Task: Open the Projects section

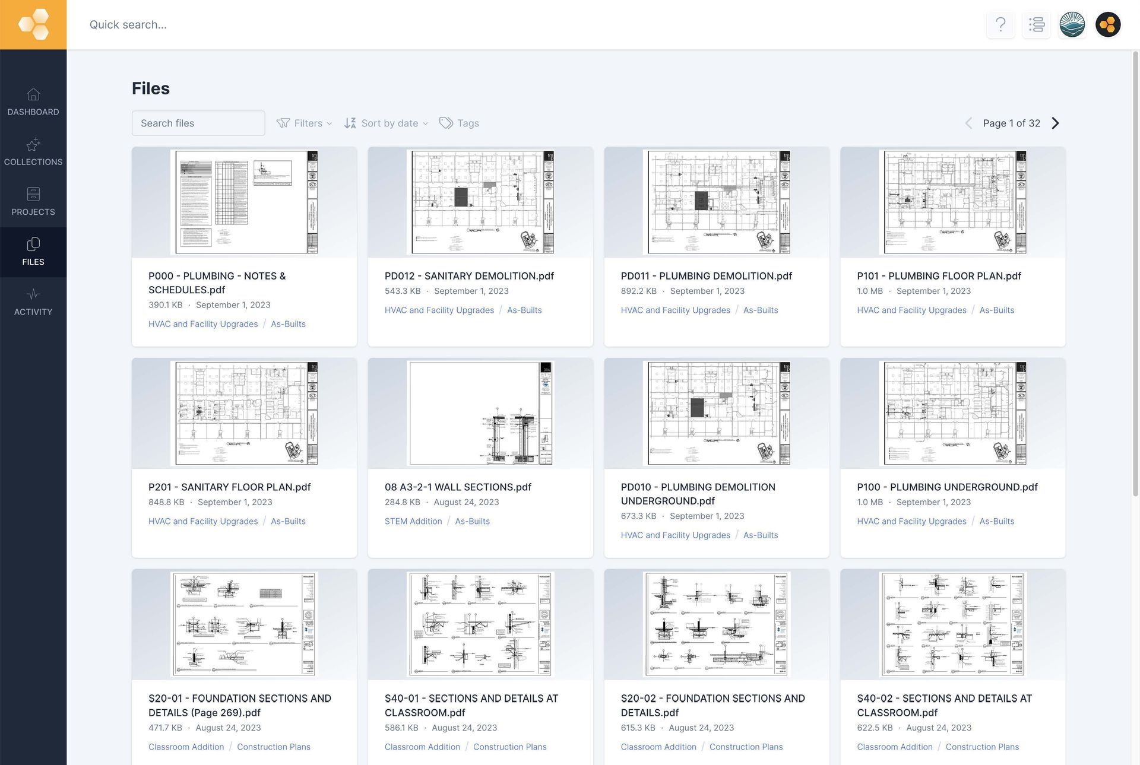Action: tap(33, 202)
